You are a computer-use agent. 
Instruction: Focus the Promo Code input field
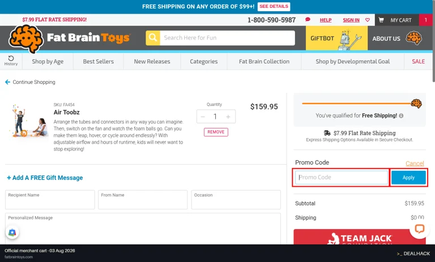341,178
